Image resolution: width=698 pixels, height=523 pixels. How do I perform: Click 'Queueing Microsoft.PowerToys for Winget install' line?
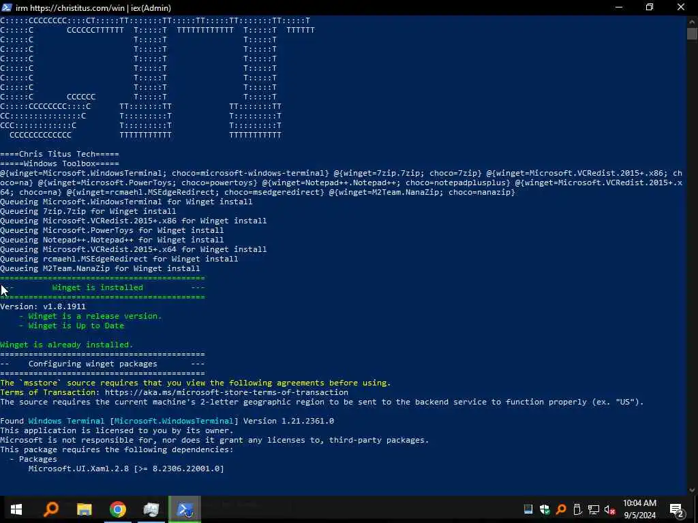[112, 230]
